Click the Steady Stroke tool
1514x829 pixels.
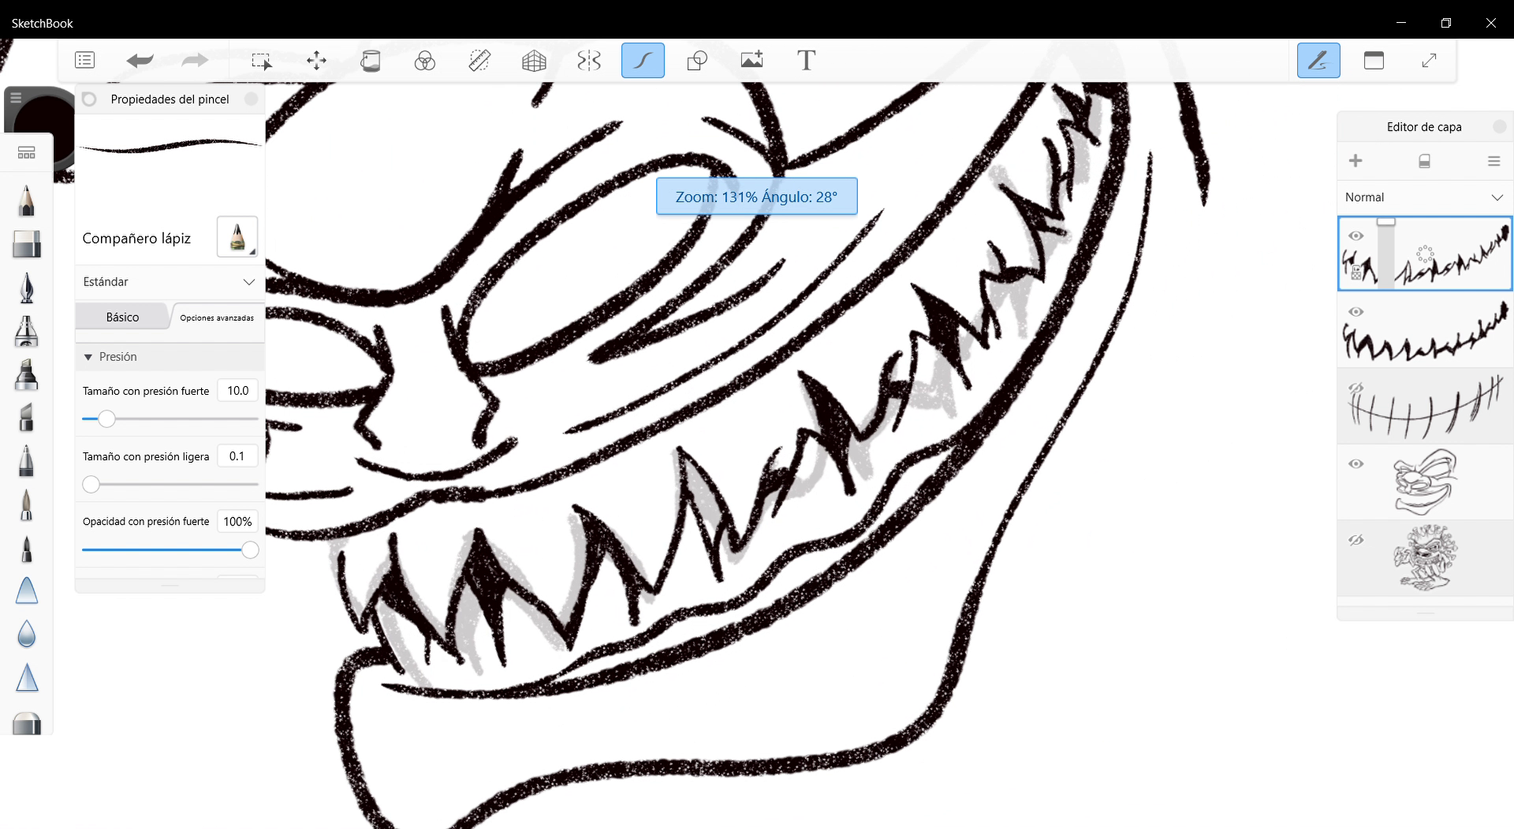643,60
